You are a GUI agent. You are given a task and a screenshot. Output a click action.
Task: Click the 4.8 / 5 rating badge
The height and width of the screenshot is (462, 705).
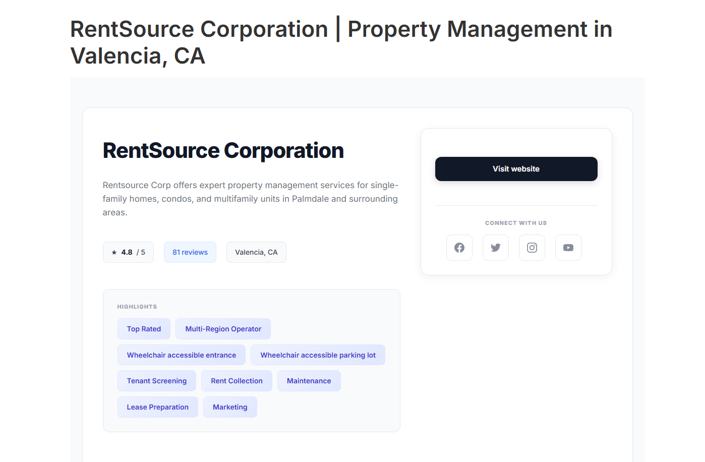(128, 252)
